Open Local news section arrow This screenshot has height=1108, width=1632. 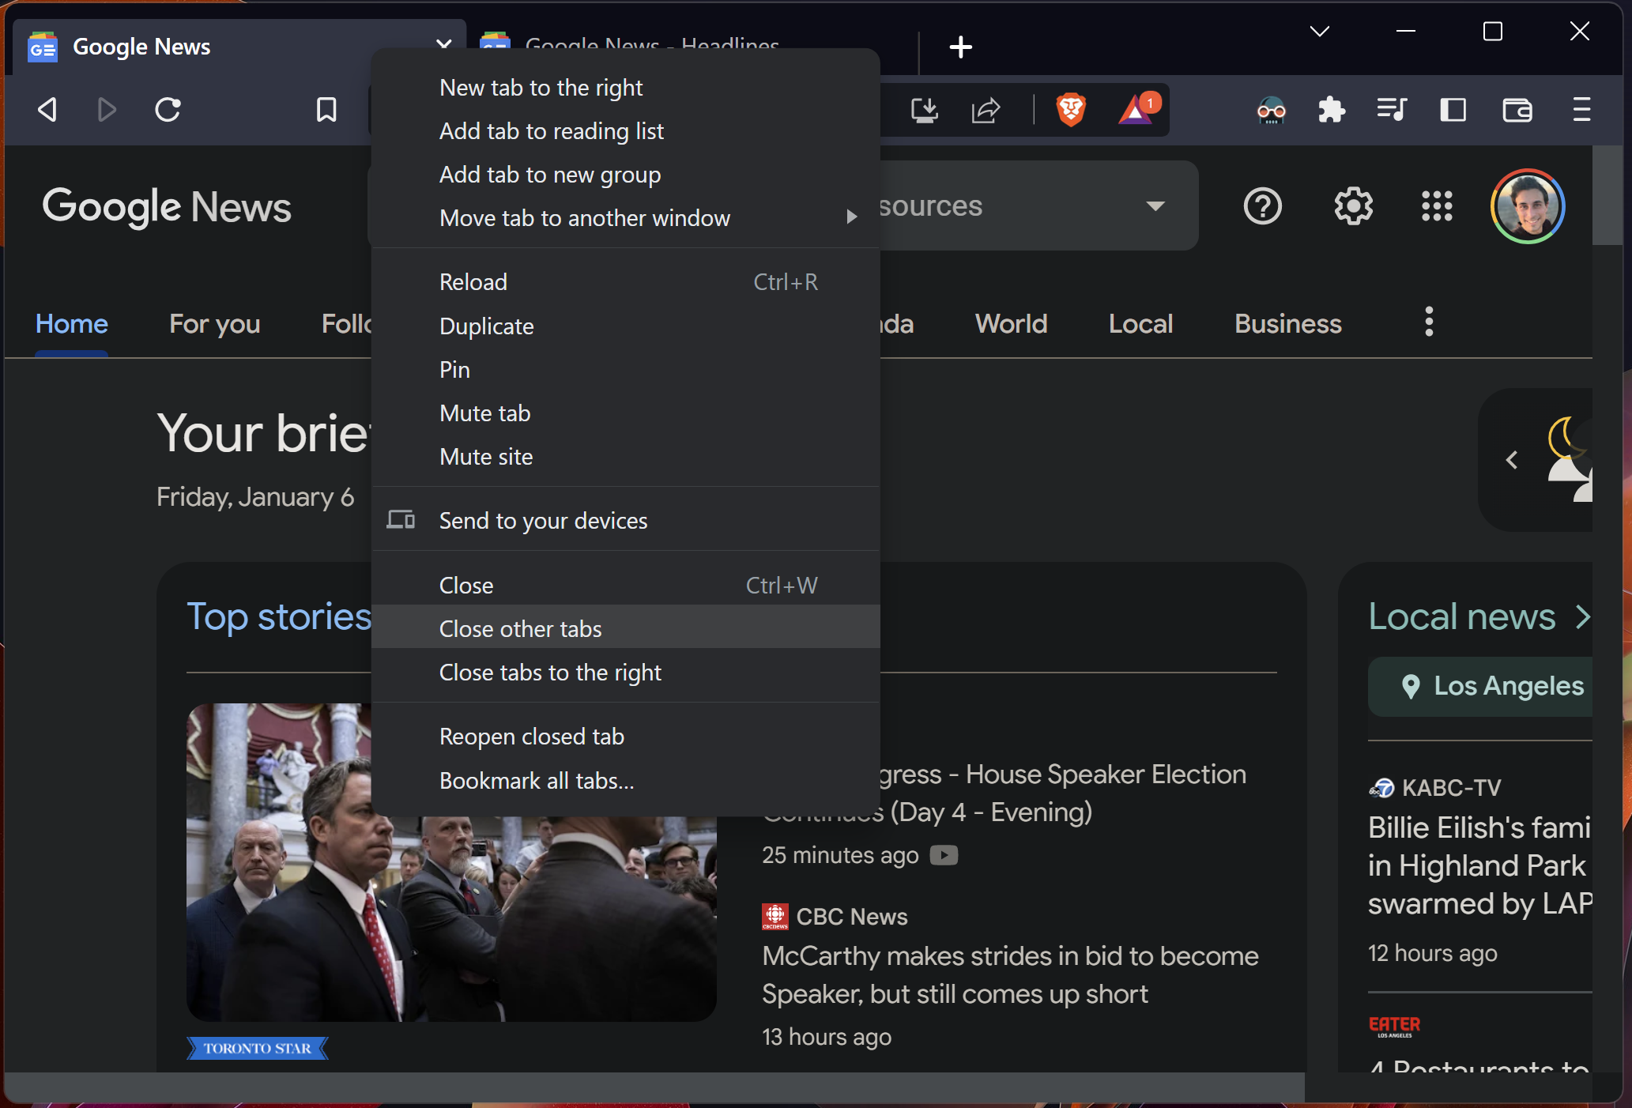pos(1582,616)
